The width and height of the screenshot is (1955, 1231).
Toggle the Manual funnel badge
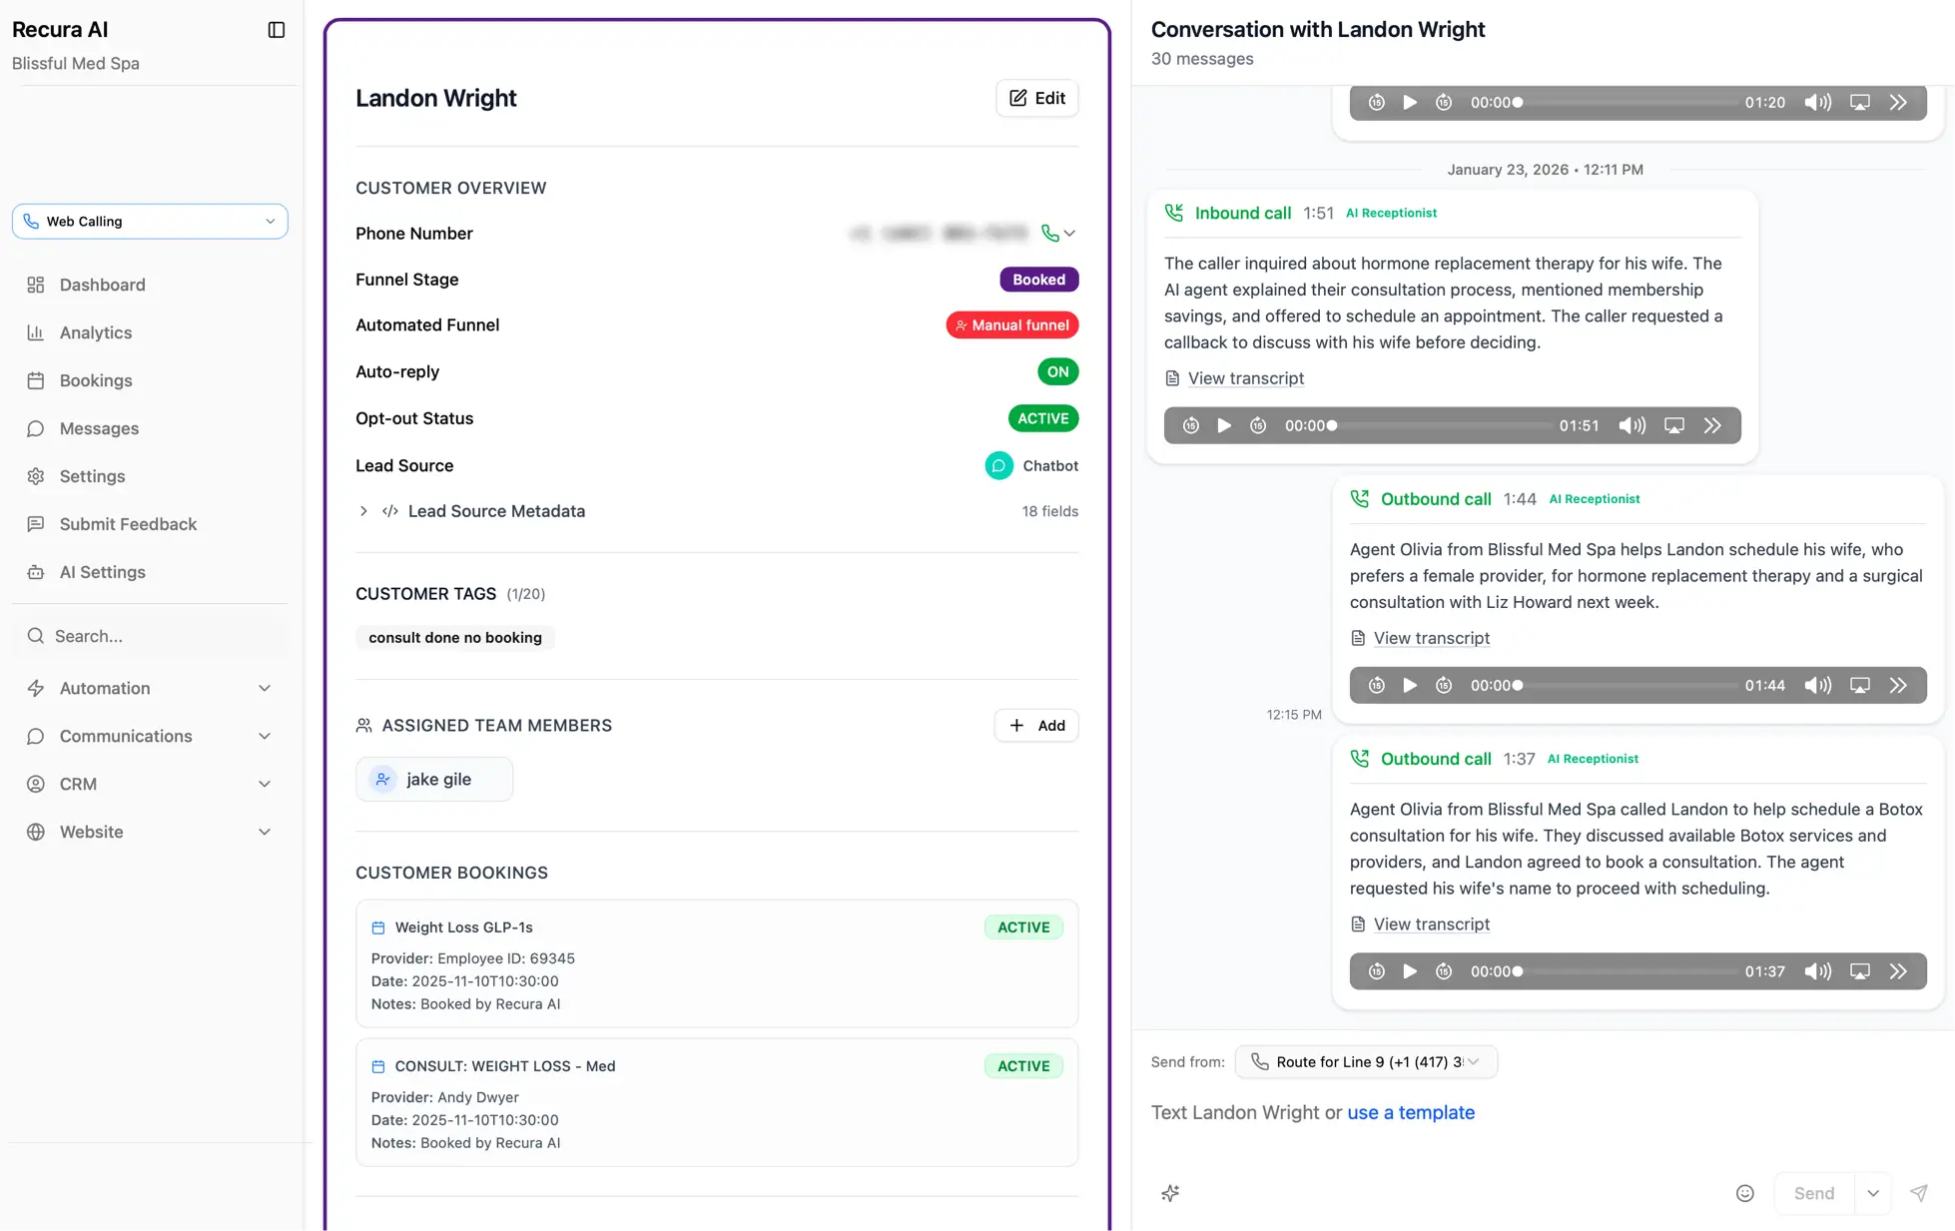coord(1011,325)
